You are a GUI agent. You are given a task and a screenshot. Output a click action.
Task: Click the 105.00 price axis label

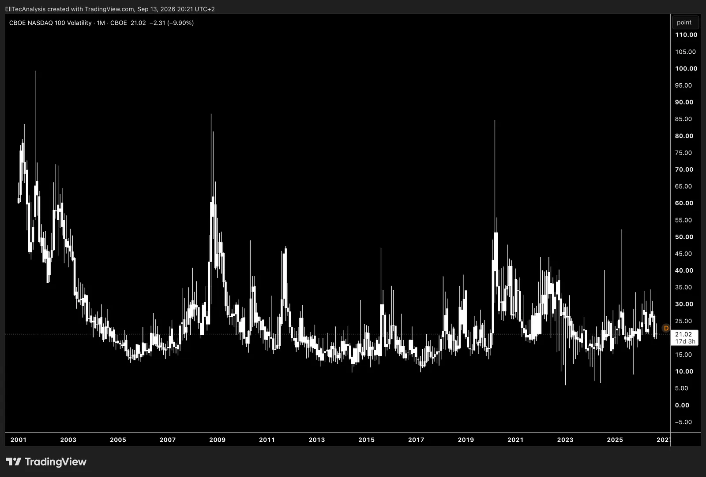685,52
